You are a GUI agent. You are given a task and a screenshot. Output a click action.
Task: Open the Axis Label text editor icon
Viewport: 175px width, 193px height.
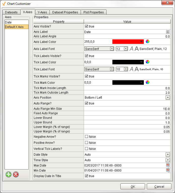pos(168,32)
